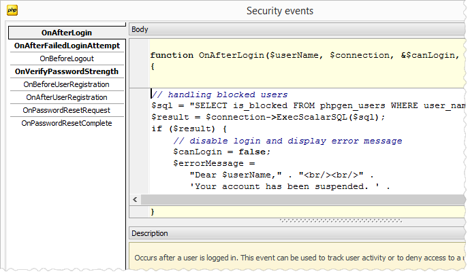Choose the OnBeforeLogout event
This screenshot has height=274, width=470.
66,58
